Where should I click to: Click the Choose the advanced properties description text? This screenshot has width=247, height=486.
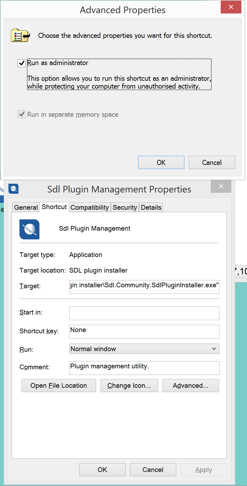[x=125, y=36]
